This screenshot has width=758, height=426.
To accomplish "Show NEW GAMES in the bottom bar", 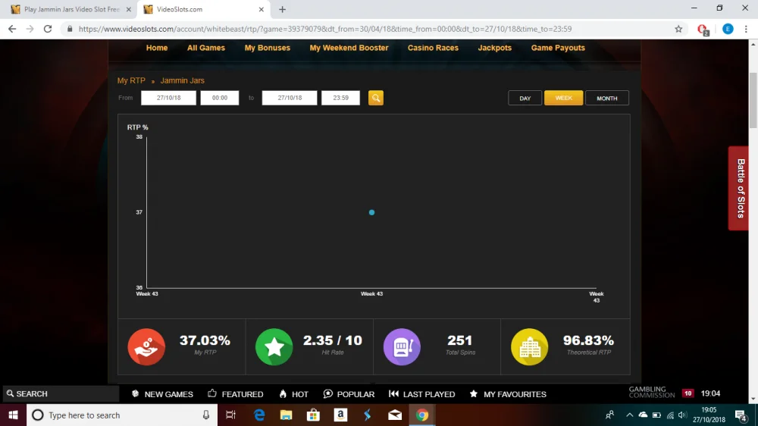I will click(x=162, y=394).
